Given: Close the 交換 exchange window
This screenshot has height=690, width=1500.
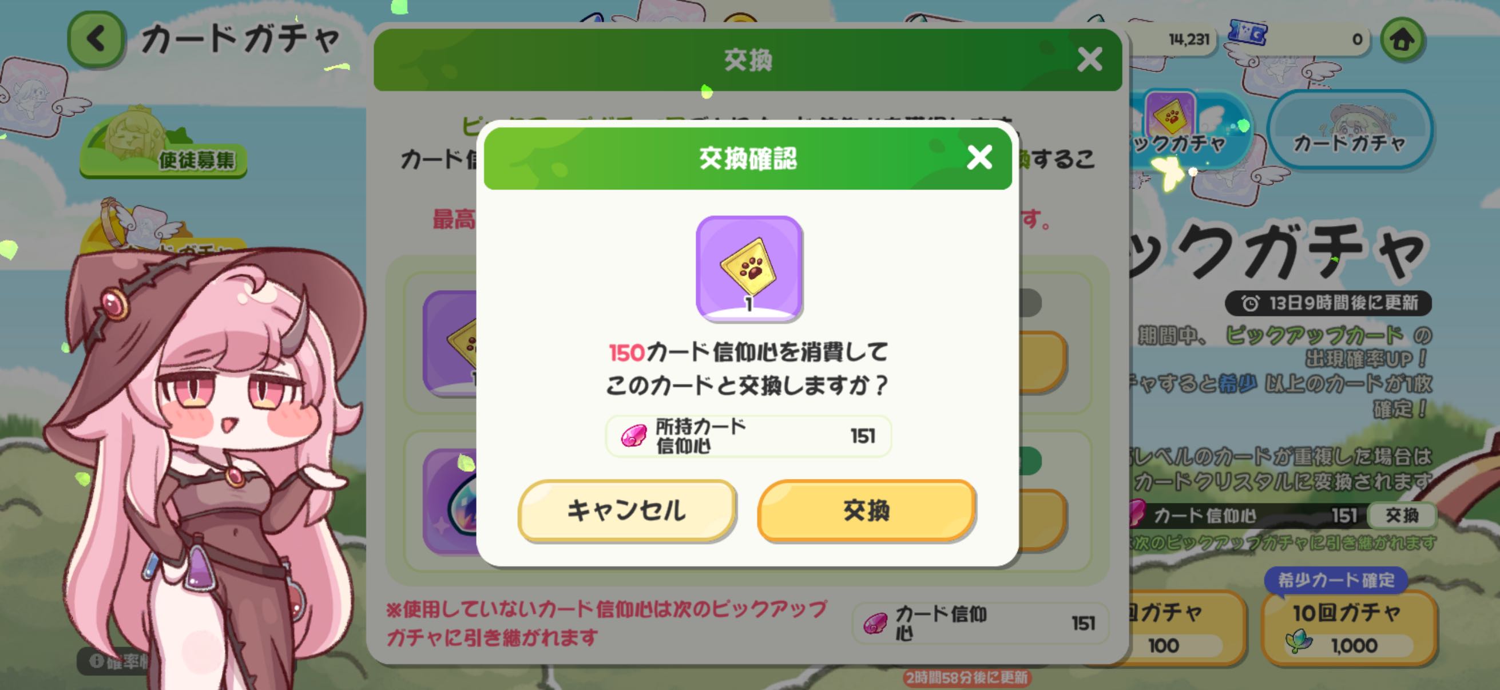Looking at the screenshot, I should pos(1089,60).
